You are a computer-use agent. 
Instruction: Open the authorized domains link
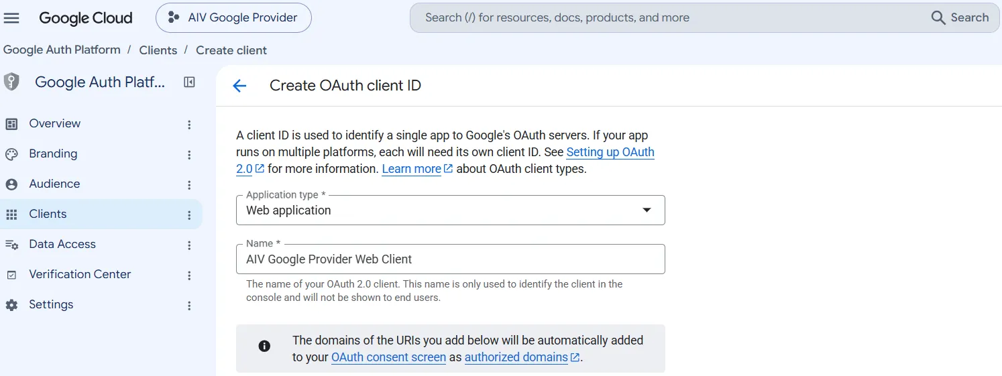click(x=516, y=357)
